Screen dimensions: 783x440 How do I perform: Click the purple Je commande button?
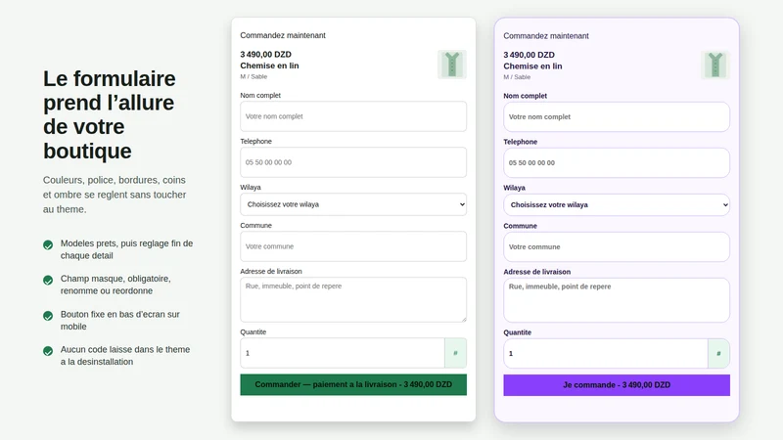click(617, 385)
